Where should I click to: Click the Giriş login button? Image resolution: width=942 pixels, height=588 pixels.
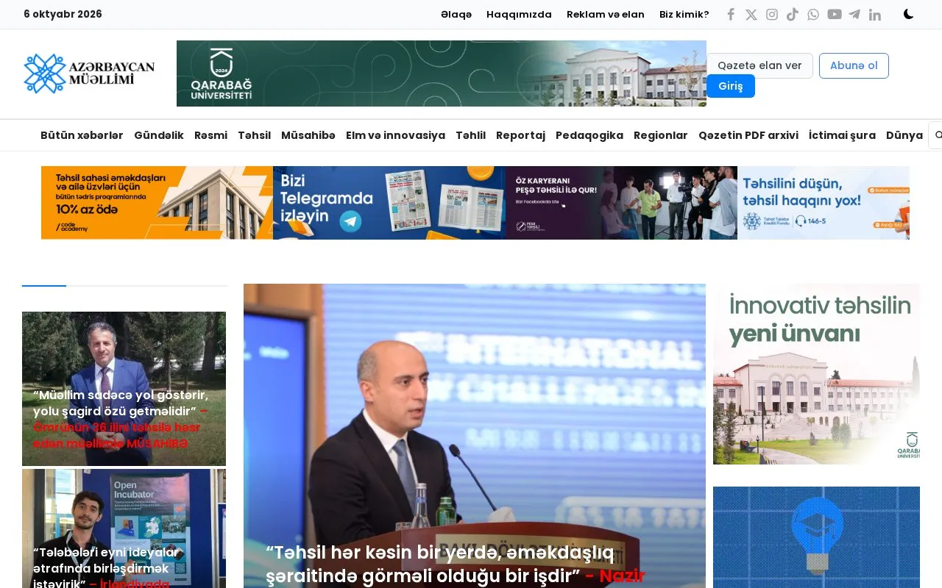pyautogui.click(x=731, y=86)
